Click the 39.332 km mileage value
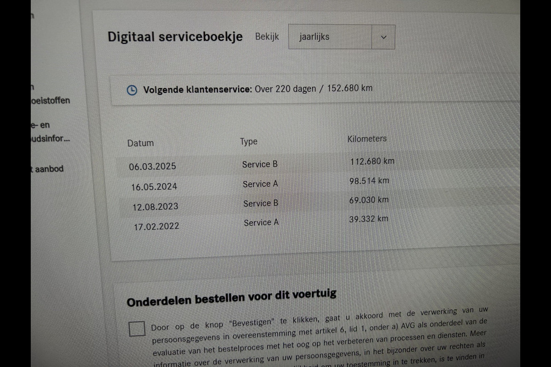The width and height of the screenshot is (551, 367). (x=368, y=219)
